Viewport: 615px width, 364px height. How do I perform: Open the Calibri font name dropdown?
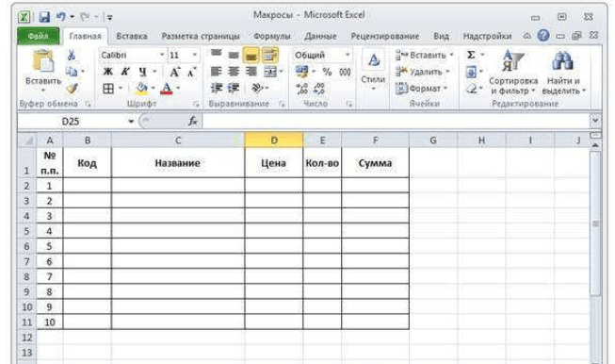coord(161,55)
